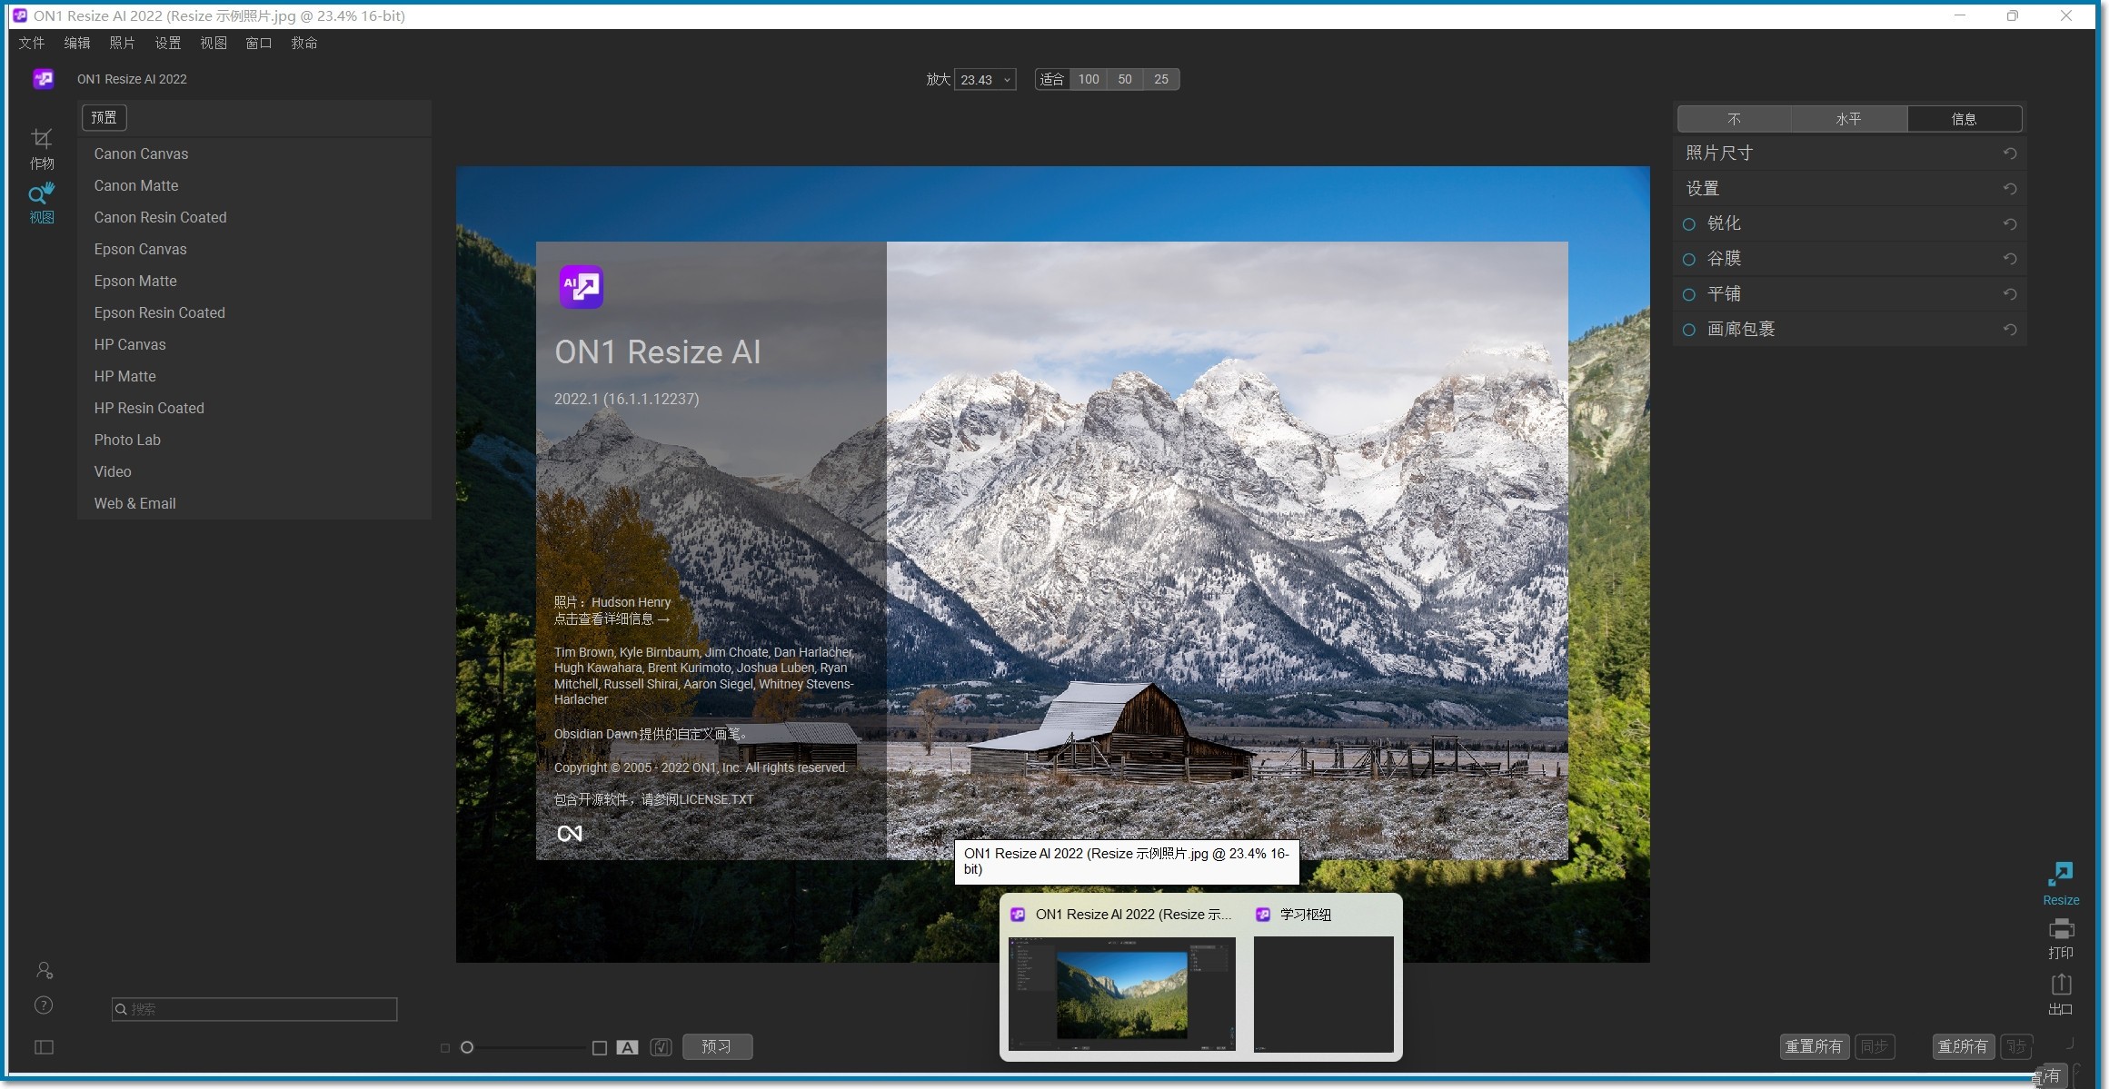Click the Resize module icon

point(2061,884)
